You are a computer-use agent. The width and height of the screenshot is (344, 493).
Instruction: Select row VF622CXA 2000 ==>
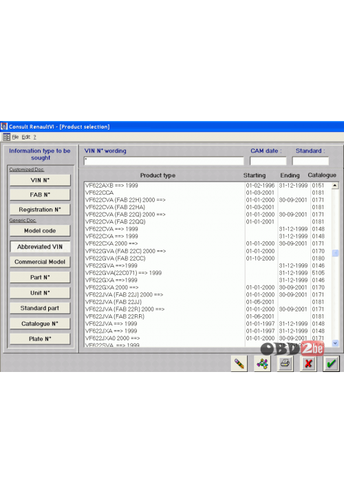[208, 243]
